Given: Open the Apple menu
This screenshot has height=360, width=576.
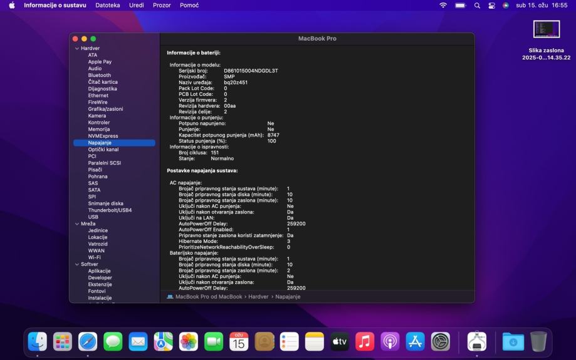Looking at the screenshot, I should pos(12,5).
